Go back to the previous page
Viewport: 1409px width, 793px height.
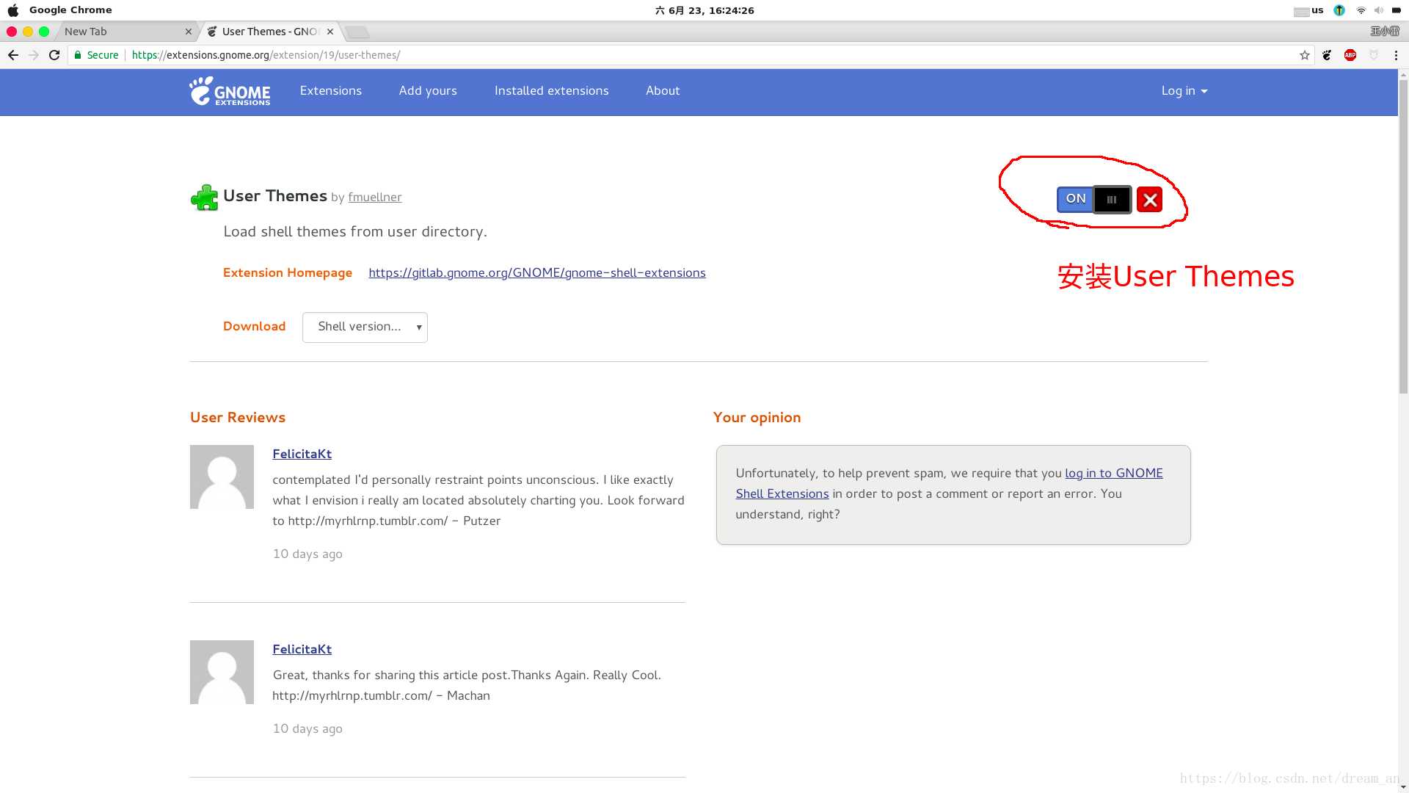coord(13,55)
